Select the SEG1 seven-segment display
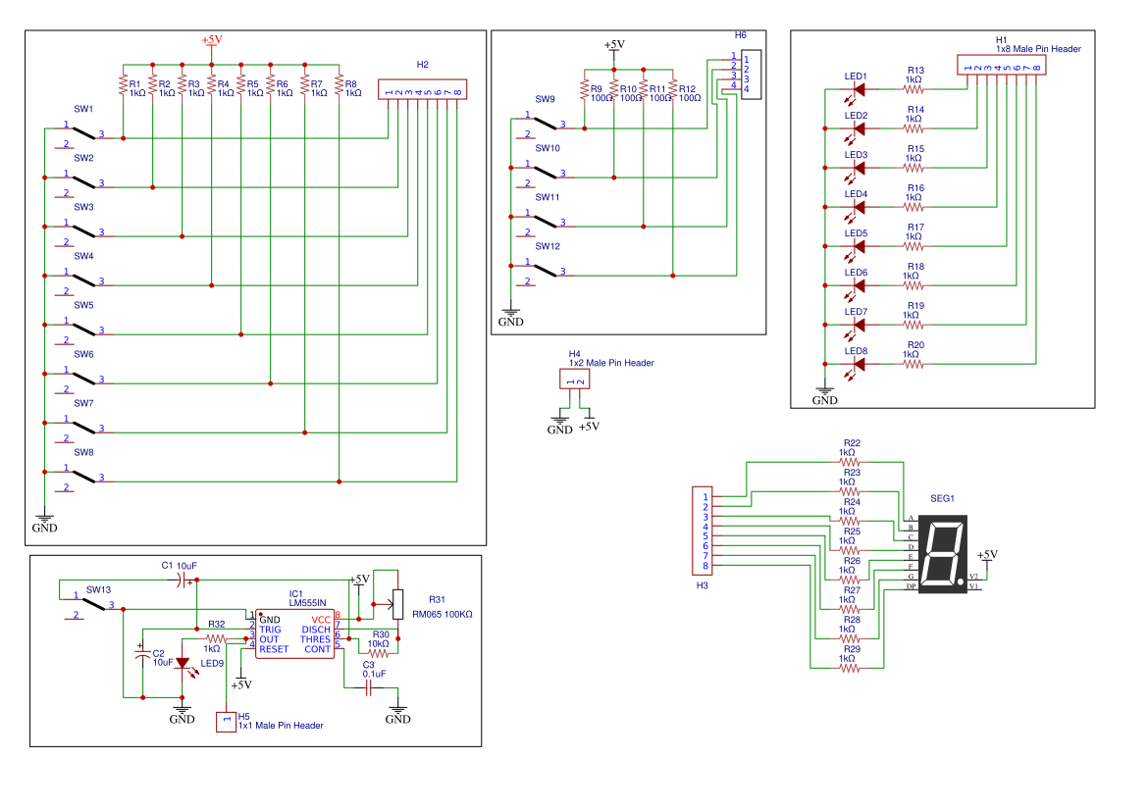Screen dimensions: 1148x811 pyautogui.click(x=943, y=554)
